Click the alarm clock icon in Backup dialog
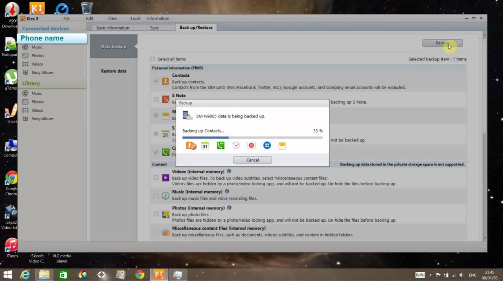503x283 pixels. pos(236,145)
